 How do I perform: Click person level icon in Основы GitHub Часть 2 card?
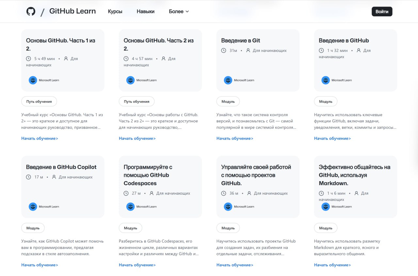(164, 59)
